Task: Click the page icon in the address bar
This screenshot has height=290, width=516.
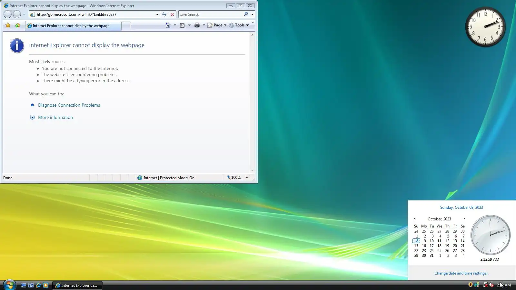Action: click(32, 15)
